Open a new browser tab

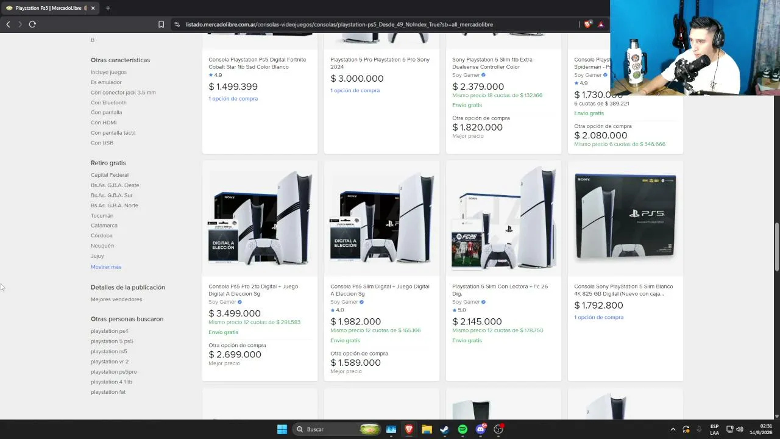click(x=108, y=8)
